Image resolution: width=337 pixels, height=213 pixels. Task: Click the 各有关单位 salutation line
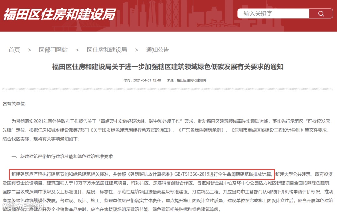tap(15, 104)
